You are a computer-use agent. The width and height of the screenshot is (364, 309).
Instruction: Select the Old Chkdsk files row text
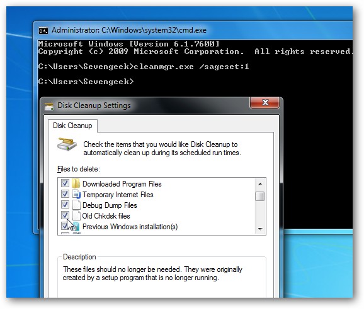pos(106,216)
